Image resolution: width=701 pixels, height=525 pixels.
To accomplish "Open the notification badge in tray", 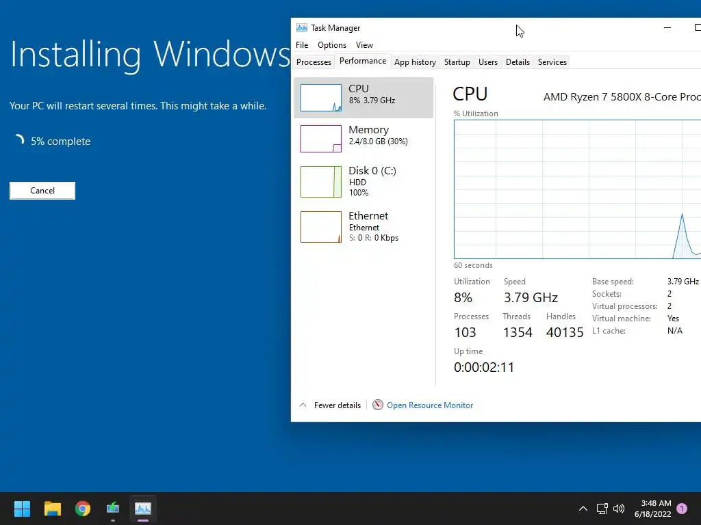I will coord(682,509).
